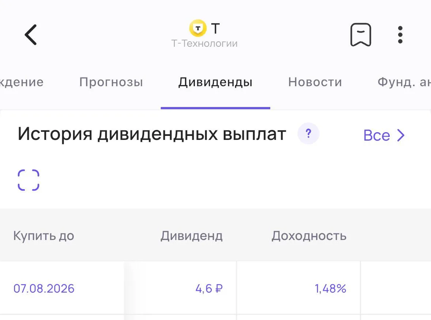Switch to the Прогнозы tab
Screen dimensions: 431x320
[x=111, y=82]
